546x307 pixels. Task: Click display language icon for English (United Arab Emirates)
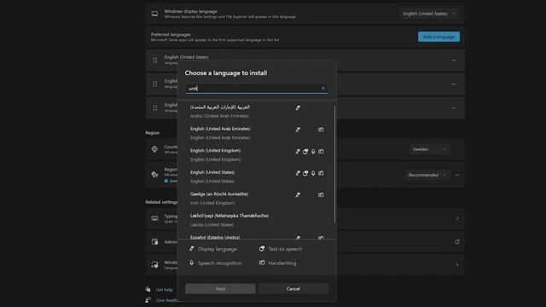point(298,130)
